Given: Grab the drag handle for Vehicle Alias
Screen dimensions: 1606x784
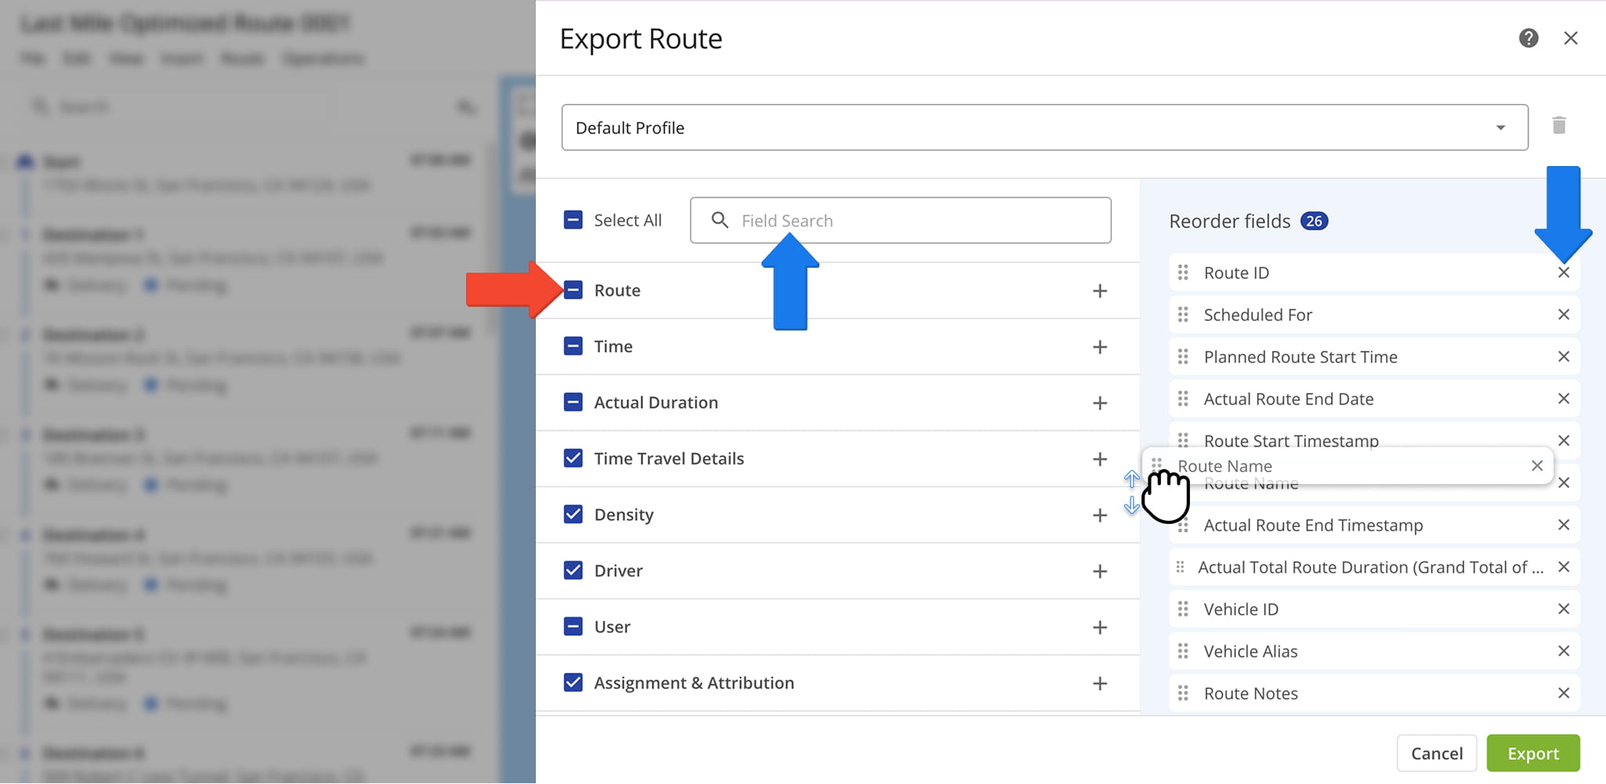Looking at the screenshot, I should tap(1183, 652).
